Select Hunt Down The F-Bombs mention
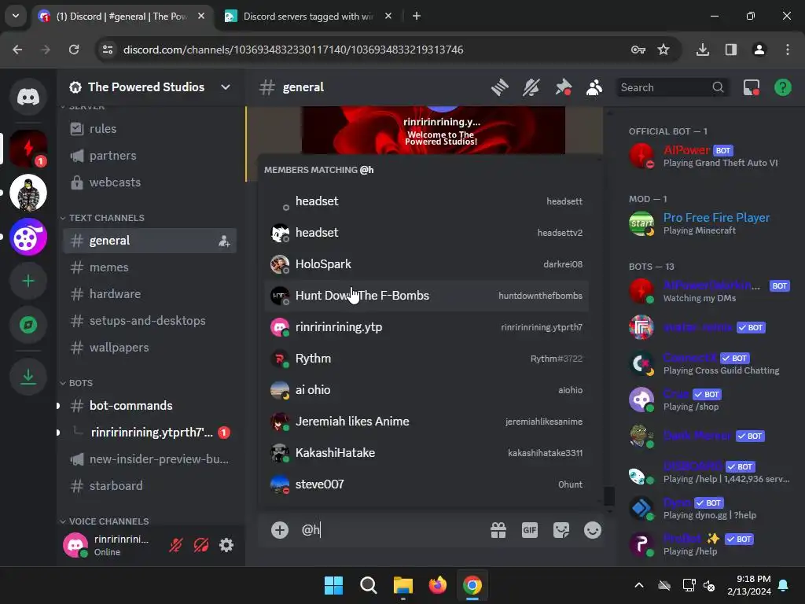 pos(426,296)
